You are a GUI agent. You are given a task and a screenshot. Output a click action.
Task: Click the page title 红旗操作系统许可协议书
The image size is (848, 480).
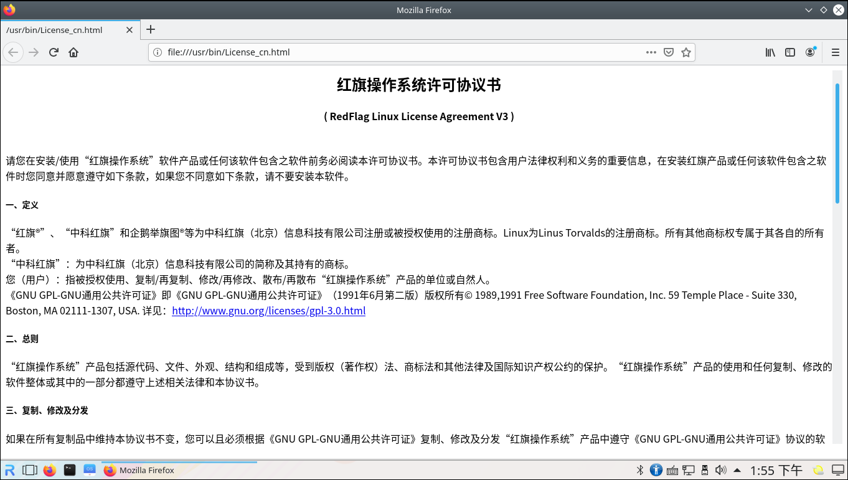tap(419, 85)
